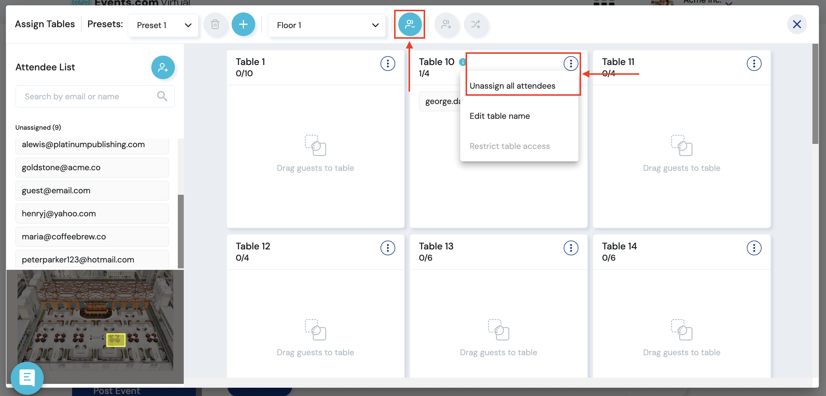The image size is (826, 396).
Task: Click the delete preset trash icon
Action: [215, 24]
